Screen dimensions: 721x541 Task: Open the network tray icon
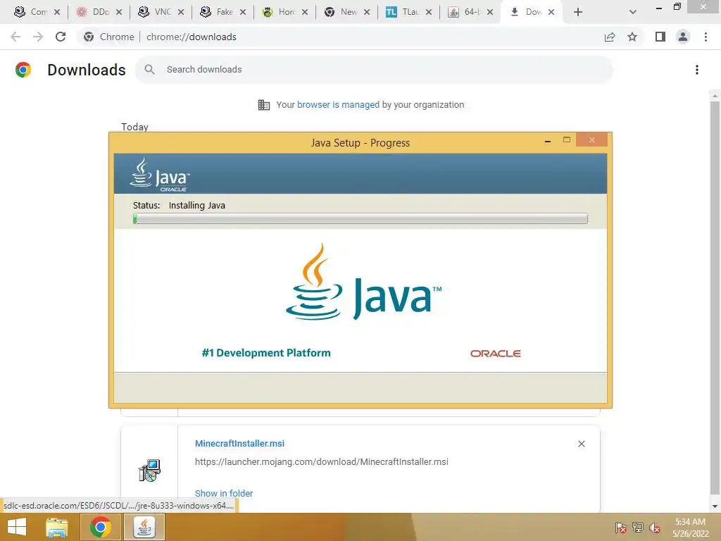tap(638, 528)
